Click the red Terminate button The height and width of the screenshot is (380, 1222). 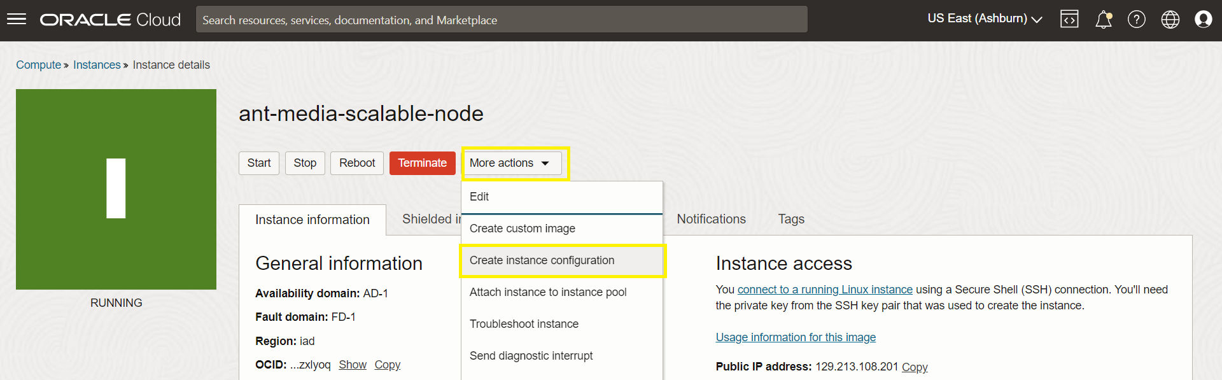pyautogui.click(x=423, y=163)
